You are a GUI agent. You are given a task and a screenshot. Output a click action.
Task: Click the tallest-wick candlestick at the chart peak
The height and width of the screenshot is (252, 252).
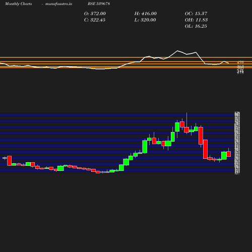pos(186,130)
